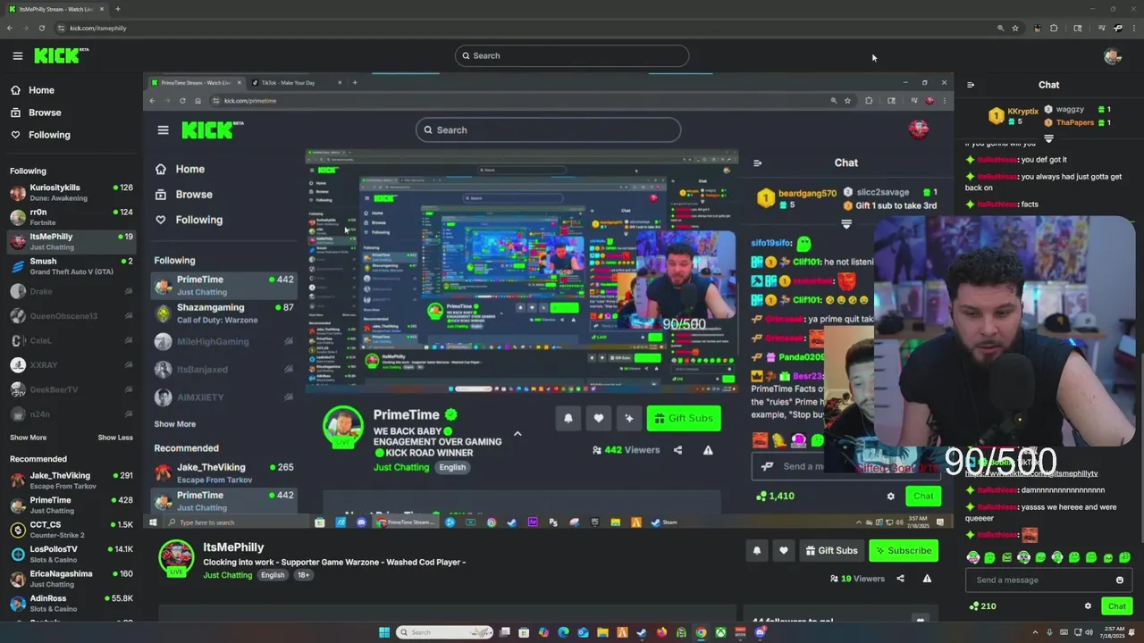The width and height of the screenshot is (1144, 643).
Task: Open PrimeTime in Recommended list
Action: tap(71, 505)
